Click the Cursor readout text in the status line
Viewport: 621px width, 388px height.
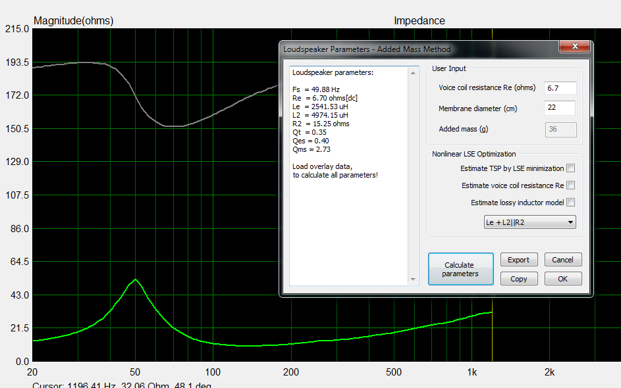(122, 385)
